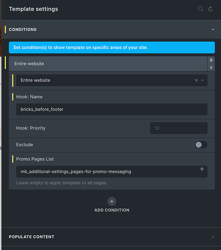The height and width of the screenshot is (250, 221).
Task: Focus the Hook Name field bricks_before_footer
Action: coord(111,109)
